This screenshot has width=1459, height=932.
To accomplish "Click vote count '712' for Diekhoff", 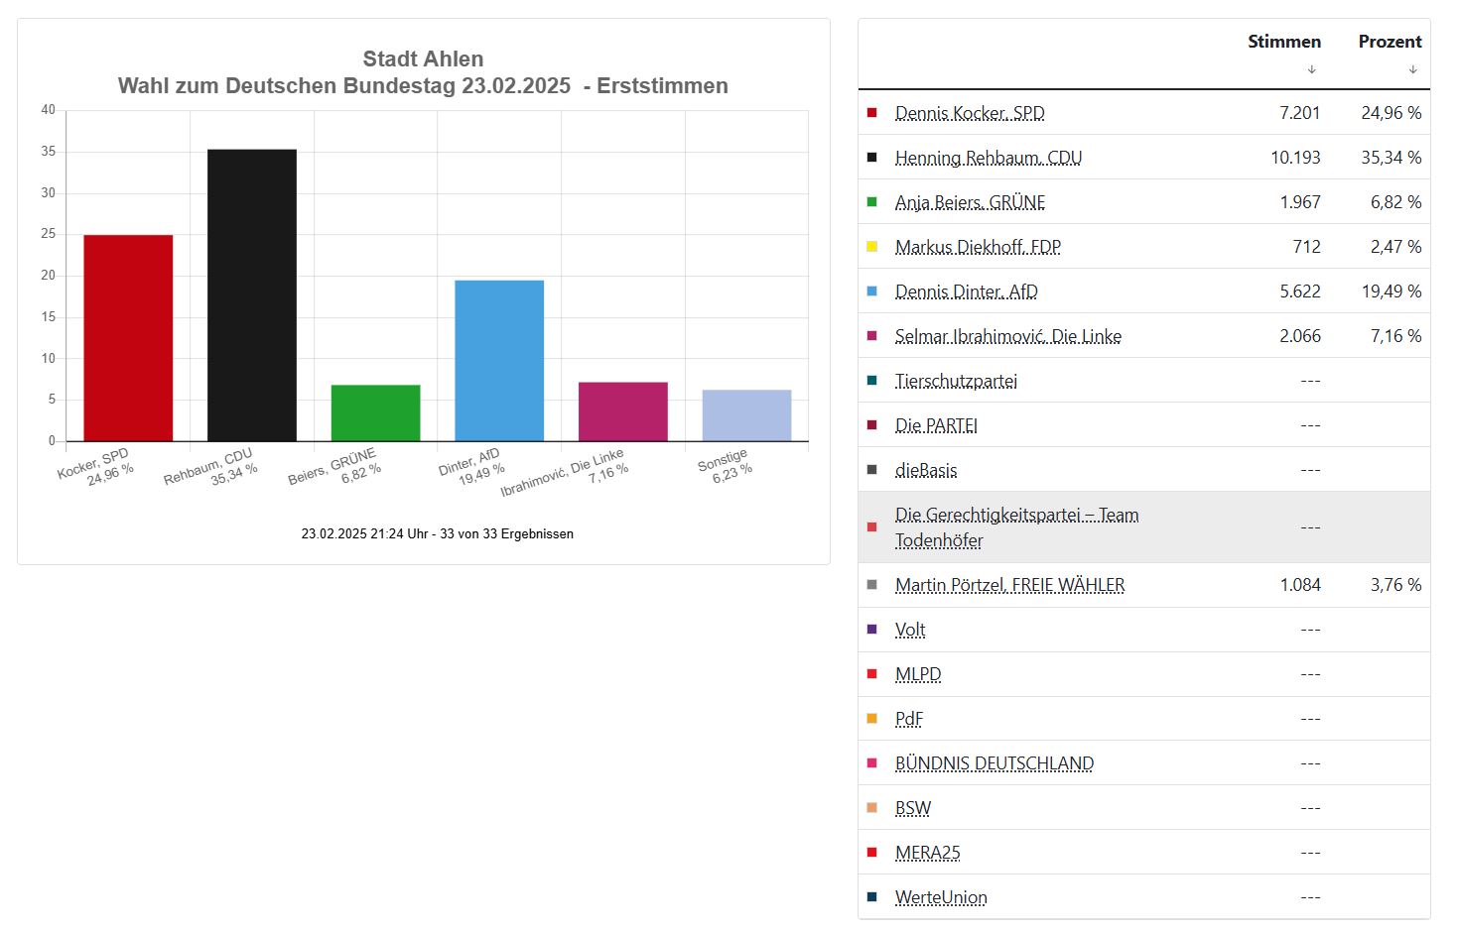I will [1306, 247].
